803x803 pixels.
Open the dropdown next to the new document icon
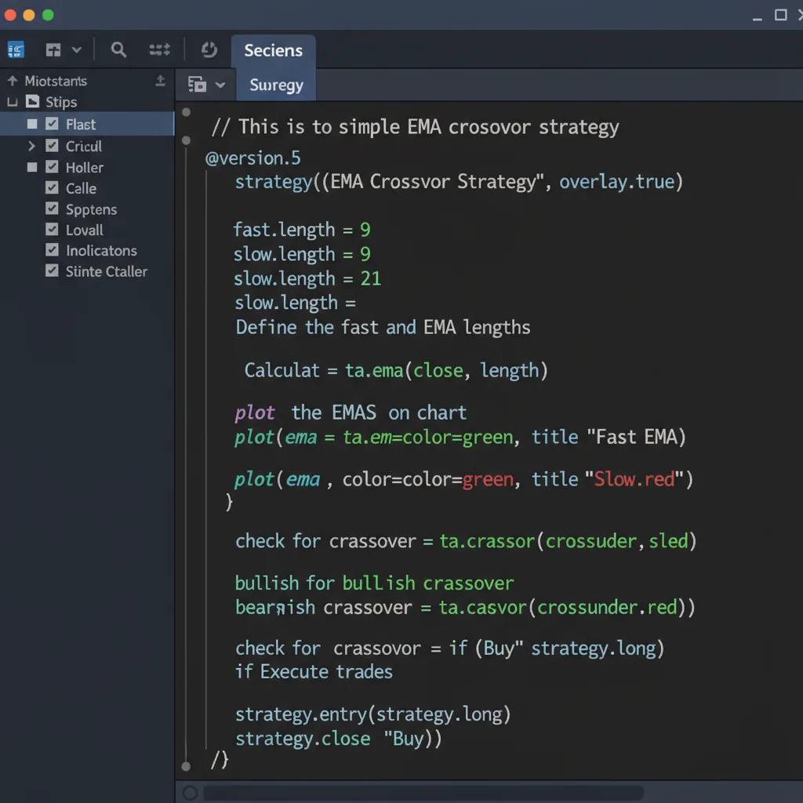[x=77, y=49]
